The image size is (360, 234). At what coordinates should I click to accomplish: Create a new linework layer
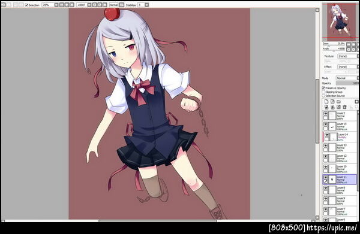(x=332, y=101)
